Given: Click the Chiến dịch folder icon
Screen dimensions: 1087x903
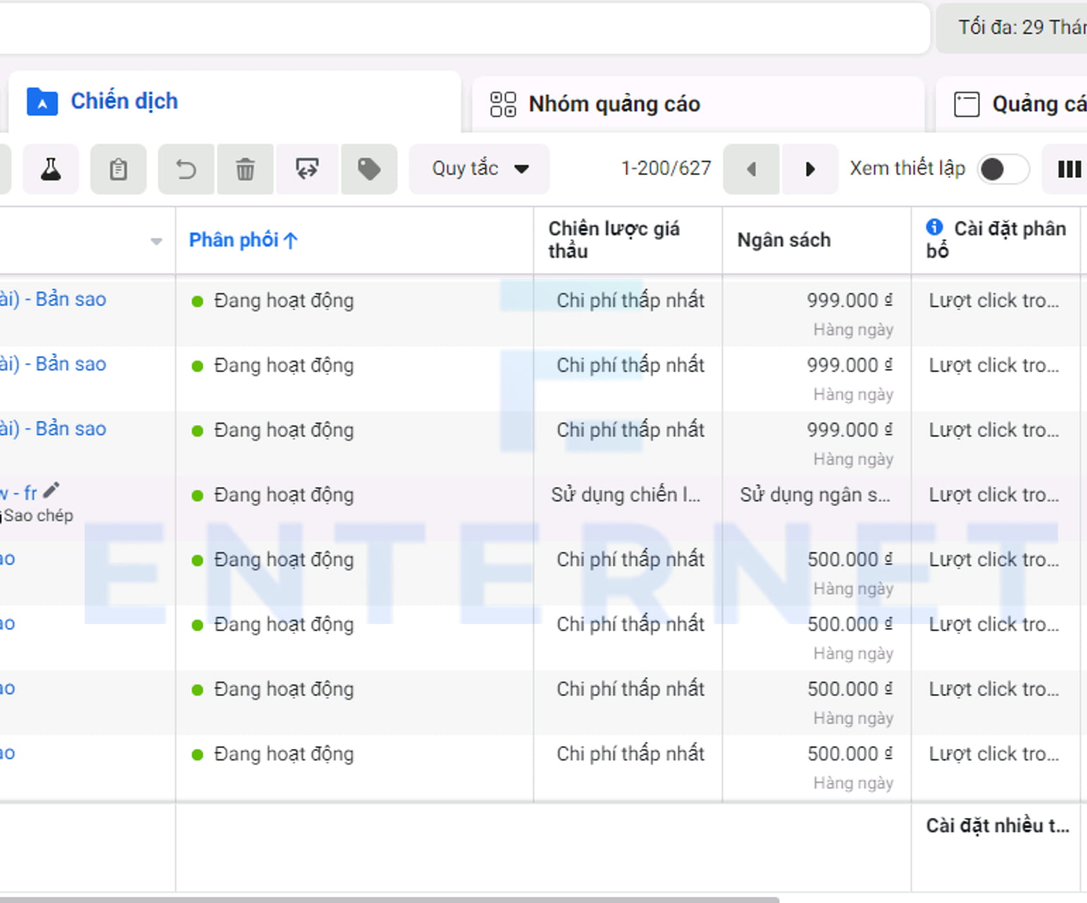Looking at the screenshot, I should [42, 102].
